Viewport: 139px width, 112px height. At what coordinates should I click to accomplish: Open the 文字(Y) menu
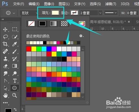pos(79,4)
